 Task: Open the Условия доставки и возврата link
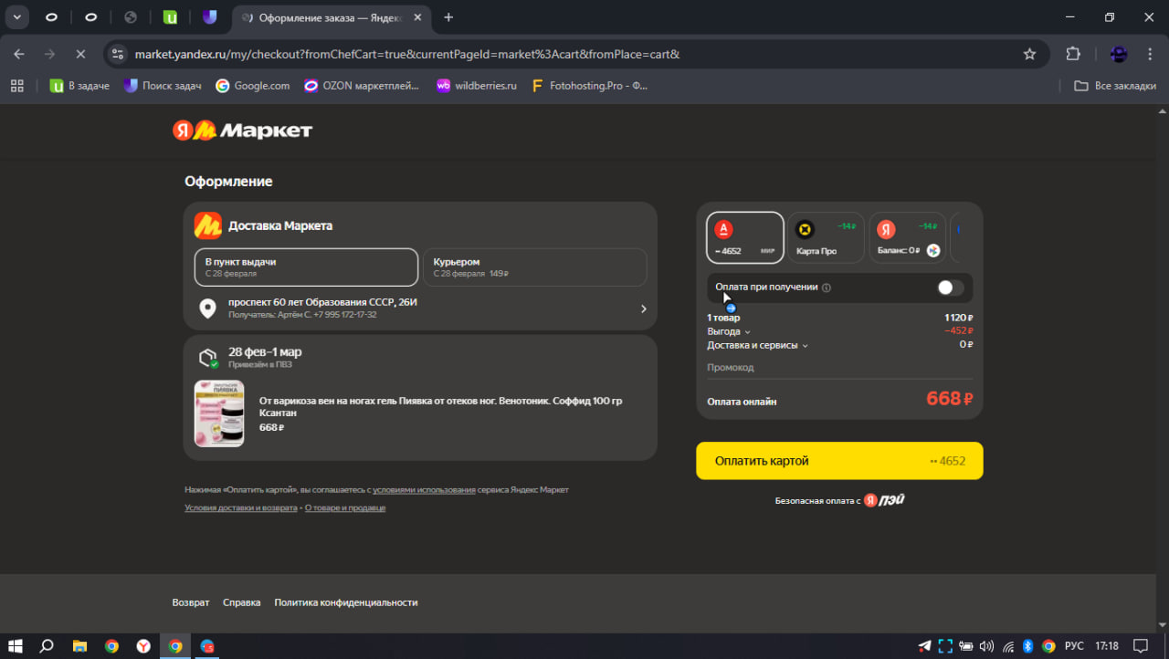tap(240, 507)
